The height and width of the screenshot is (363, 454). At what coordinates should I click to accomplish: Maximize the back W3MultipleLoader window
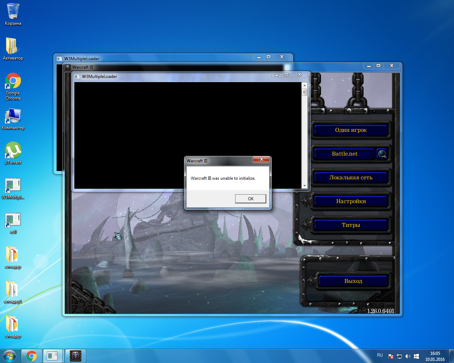click(268, 57)
